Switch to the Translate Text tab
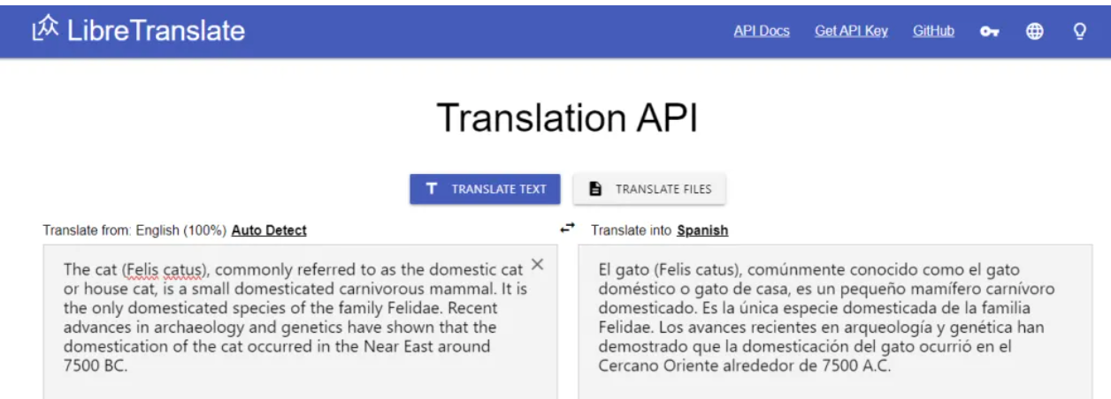The image size is (1111, 399). (485, 189)
